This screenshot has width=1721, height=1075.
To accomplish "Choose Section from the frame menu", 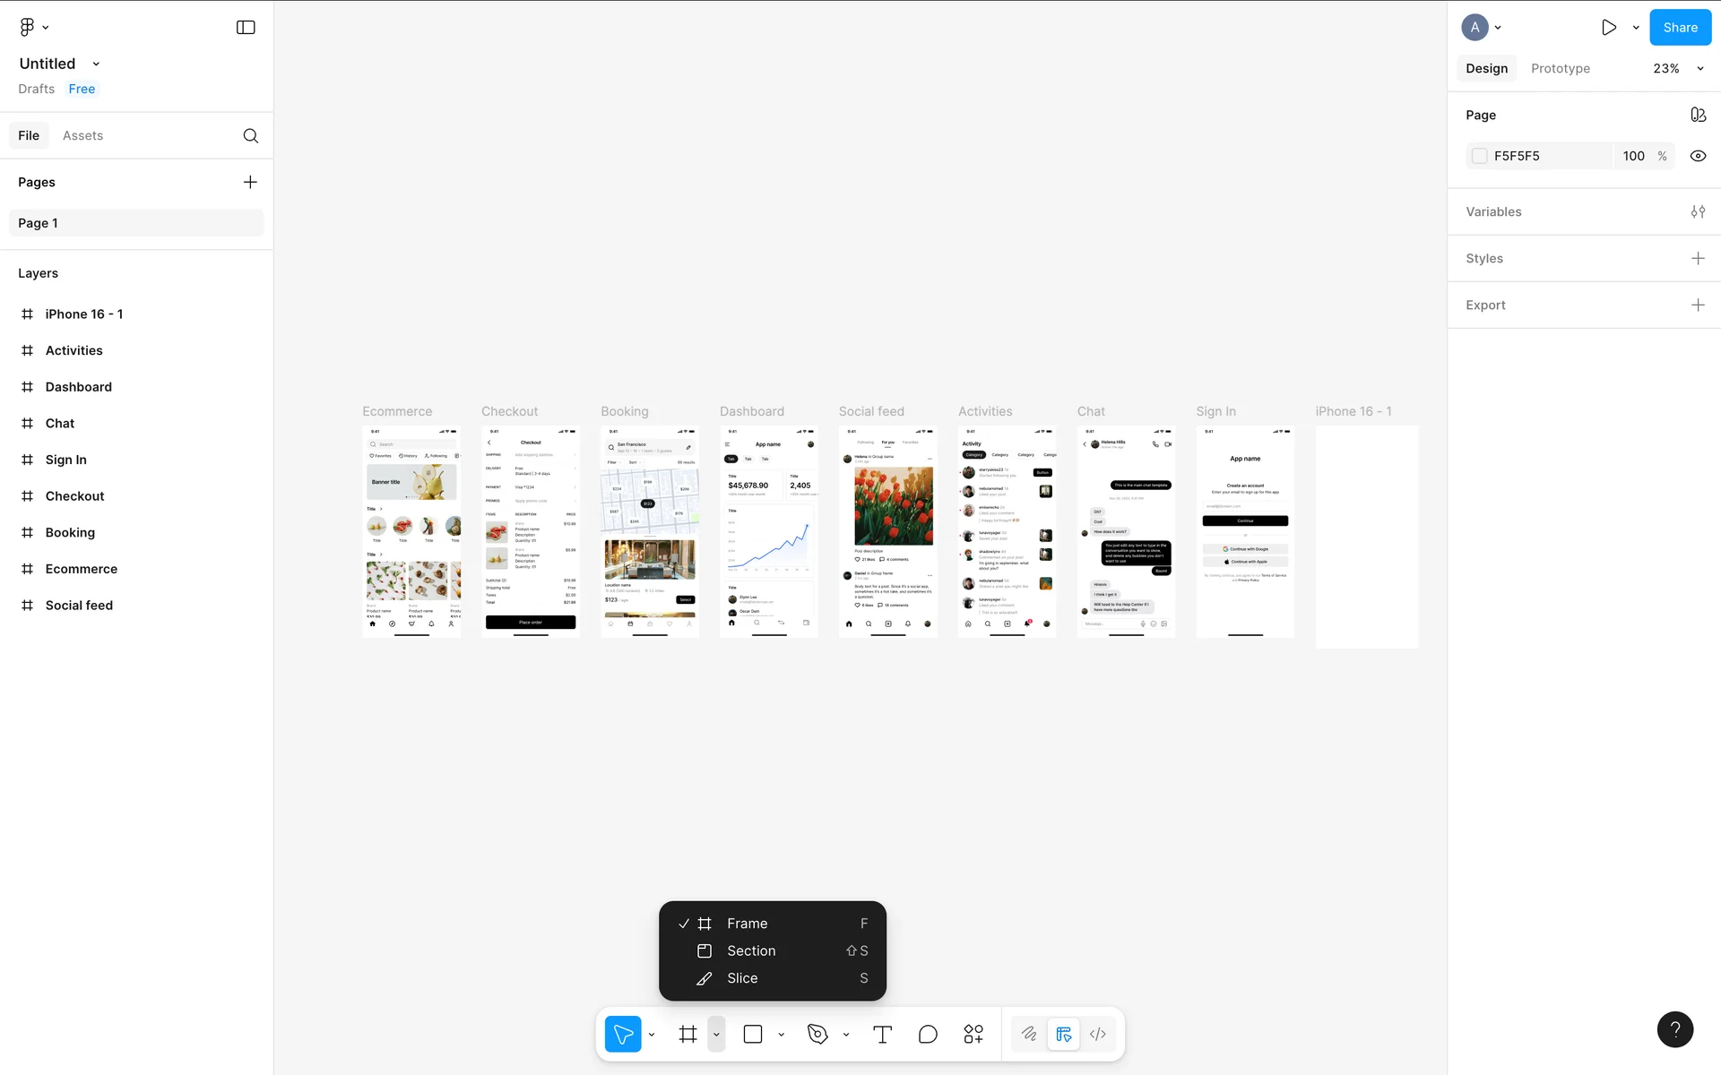I will click(751, 950).
